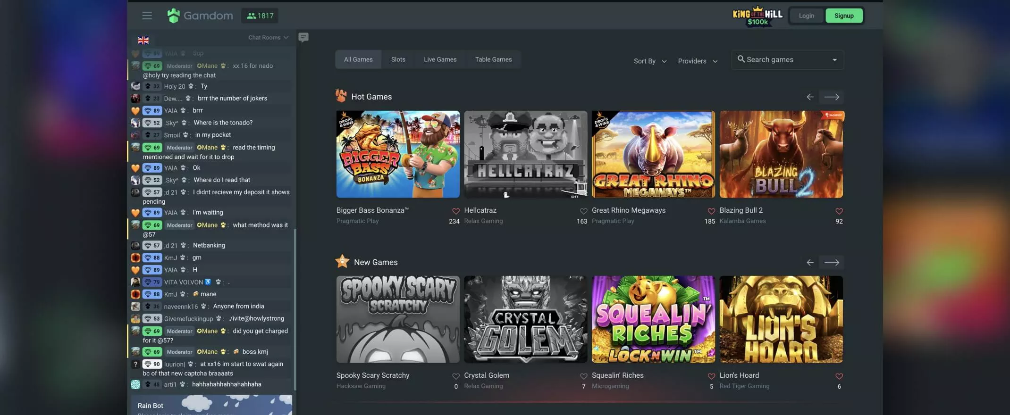The width and height of the screenshot is (1010, 415).
Task: Click the level 90 badge of luurion|
Action: (152, 364)
